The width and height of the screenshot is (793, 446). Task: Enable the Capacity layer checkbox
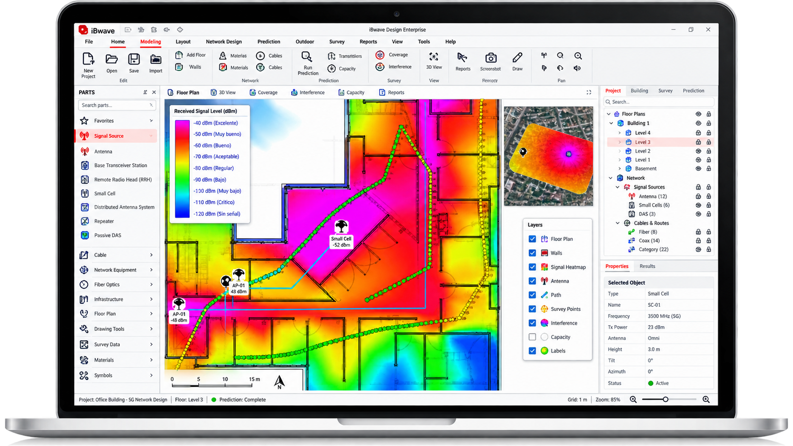(x=532, y=337)
